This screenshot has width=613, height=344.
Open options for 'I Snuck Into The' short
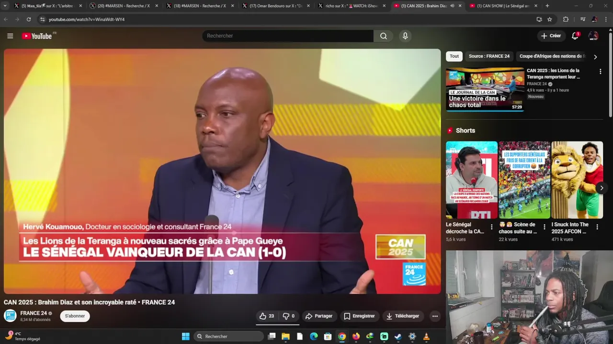pos(597,227)
